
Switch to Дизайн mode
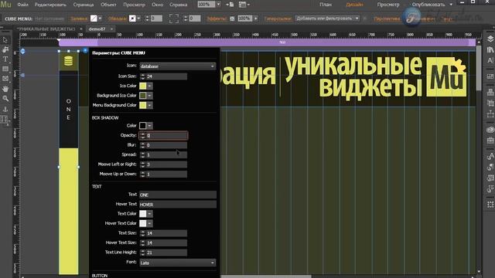(354, 5)
